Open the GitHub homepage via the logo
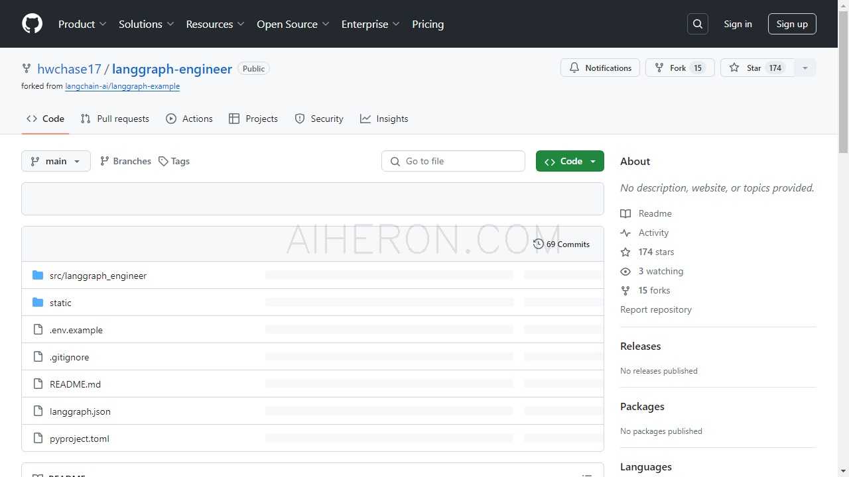 tap(32, 24)
